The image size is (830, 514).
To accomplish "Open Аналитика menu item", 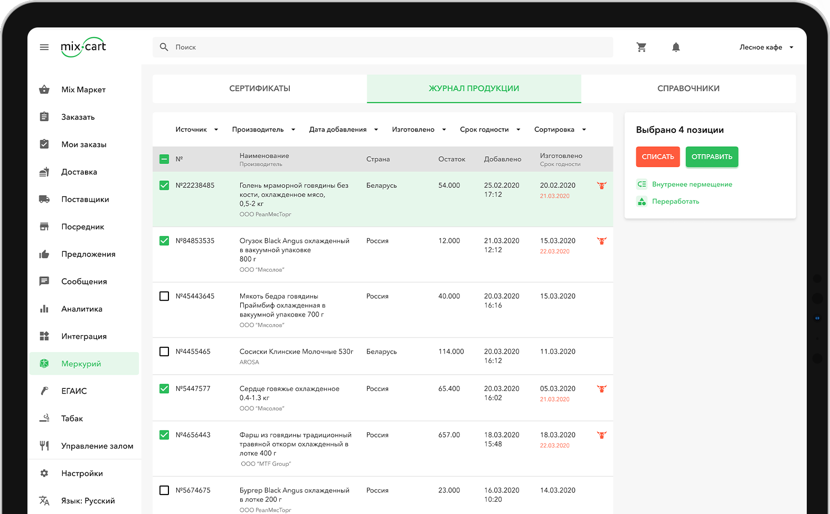I will [x=84, y=309].
